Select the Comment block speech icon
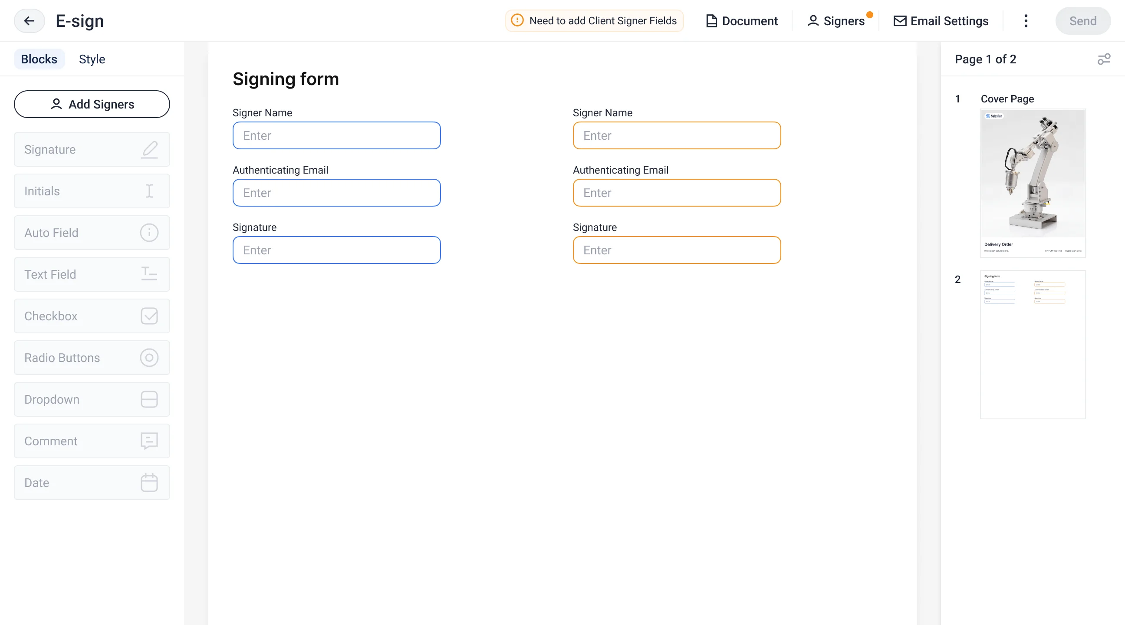Screen dimensions: 1125x625 [x=149, y=441]
